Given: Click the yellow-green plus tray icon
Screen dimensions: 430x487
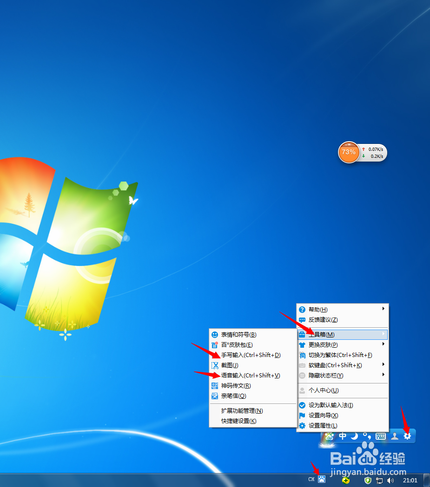Looking at the screenshot, I should (346, 481).
